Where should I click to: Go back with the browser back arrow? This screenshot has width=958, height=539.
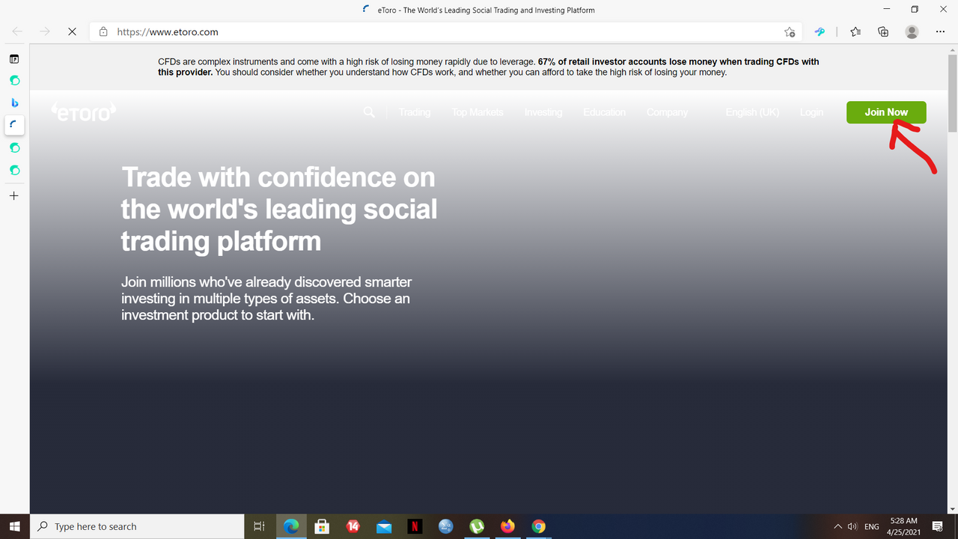pyautogui.click(x=18, y=32)
